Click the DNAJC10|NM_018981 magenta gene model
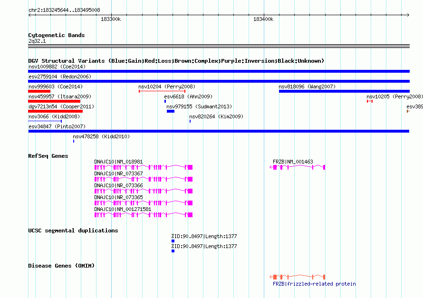The image size is (423, 298). [143, 167]
